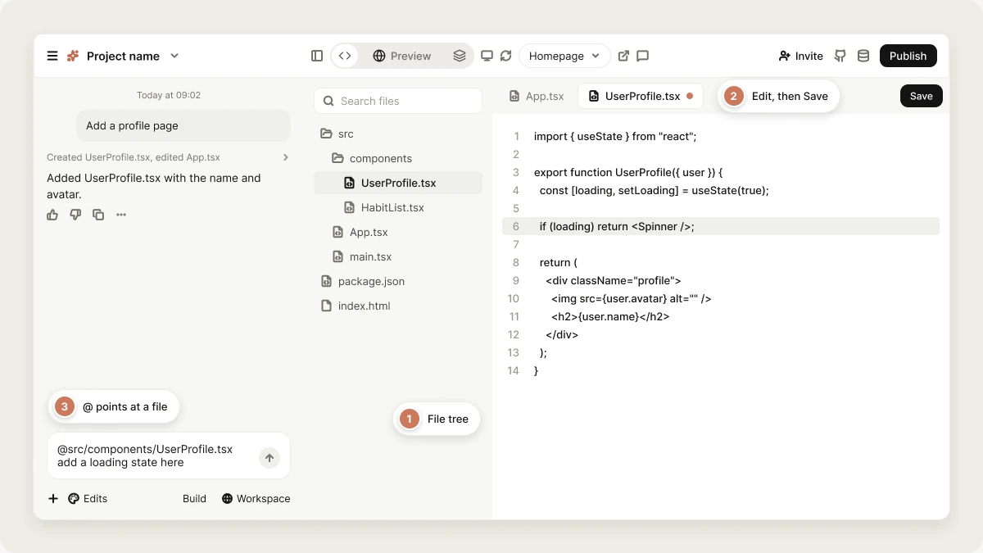Focus the Search files field
Viewport: 983px width, 553px height.
398,101
